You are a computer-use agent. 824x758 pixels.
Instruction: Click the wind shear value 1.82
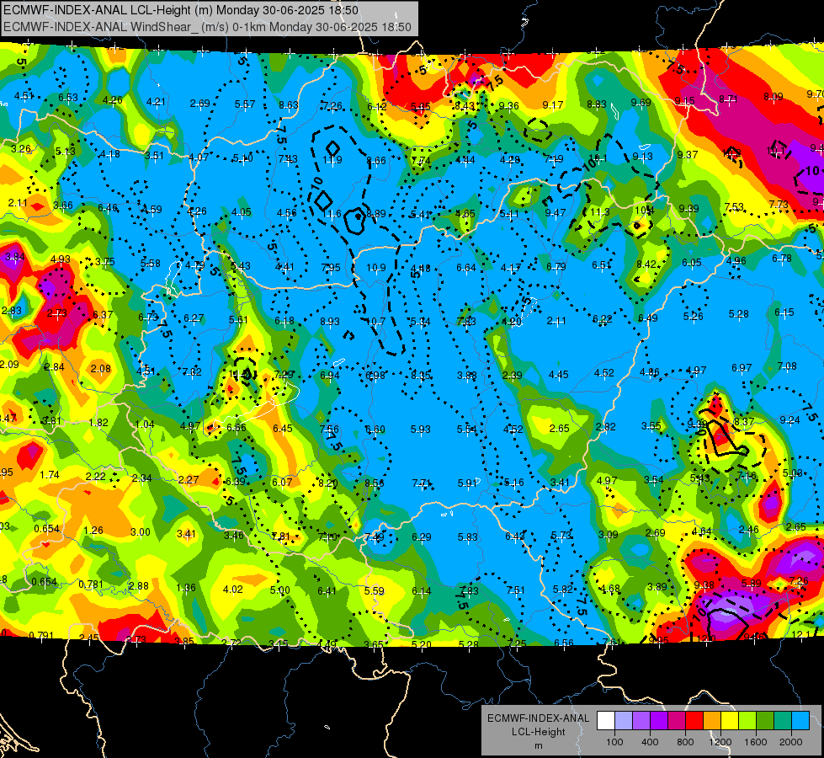(x=98, y=423)
